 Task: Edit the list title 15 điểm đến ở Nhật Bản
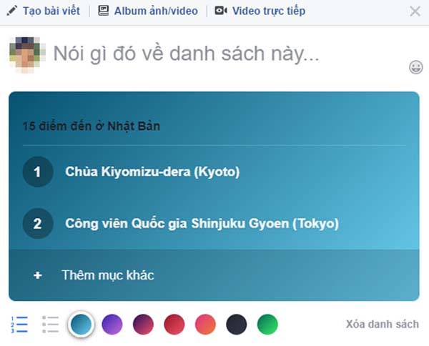[x=92, y=126]
